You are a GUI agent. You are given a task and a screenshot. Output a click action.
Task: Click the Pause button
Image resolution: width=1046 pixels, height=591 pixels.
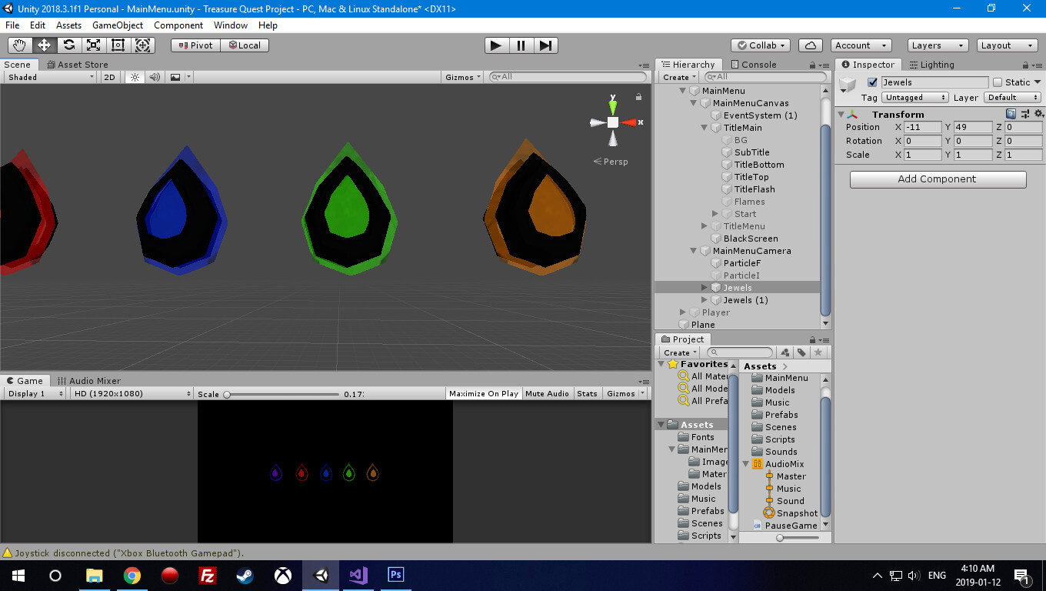click(x=521, y=45)
